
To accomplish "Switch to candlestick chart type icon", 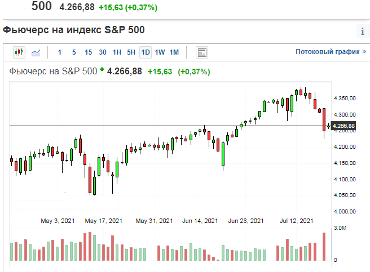I will click(19, 52).
